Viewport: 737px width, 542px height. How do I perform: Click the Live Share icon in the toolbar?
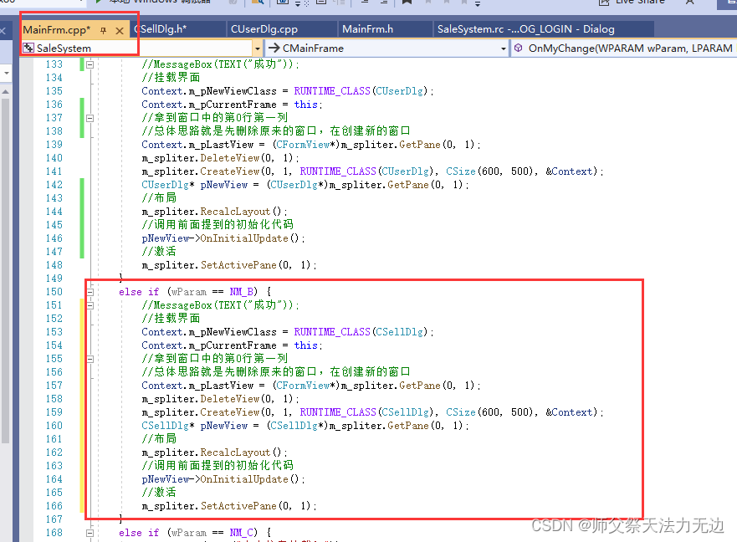604,3
